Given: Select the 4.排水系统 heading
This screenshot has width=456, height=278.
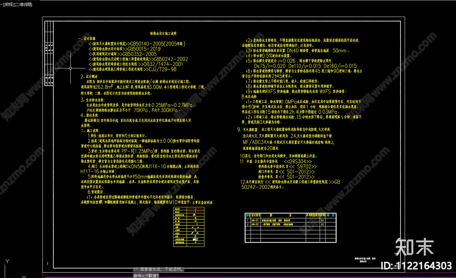Looking at the screenshot, I should [90, 115].
